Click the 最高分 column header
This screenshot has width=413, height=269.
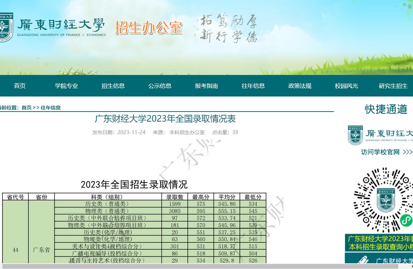coord(201,197)
